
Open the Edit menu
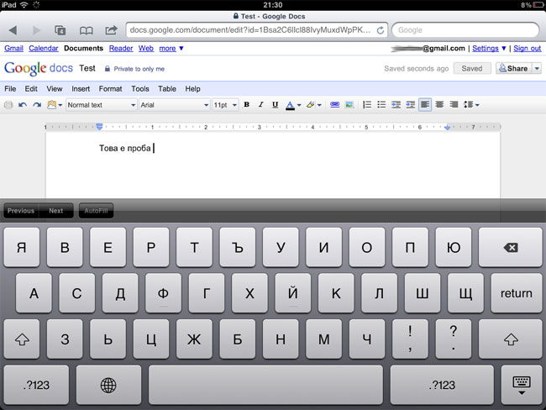click(x=31, y=89)
